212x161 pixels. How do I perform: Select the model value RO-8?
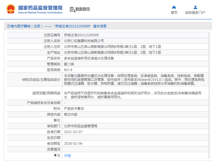[x=68, y=70]
